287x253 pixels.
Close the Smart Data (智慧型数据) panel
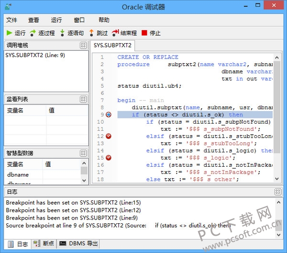[x=83, y=153]
